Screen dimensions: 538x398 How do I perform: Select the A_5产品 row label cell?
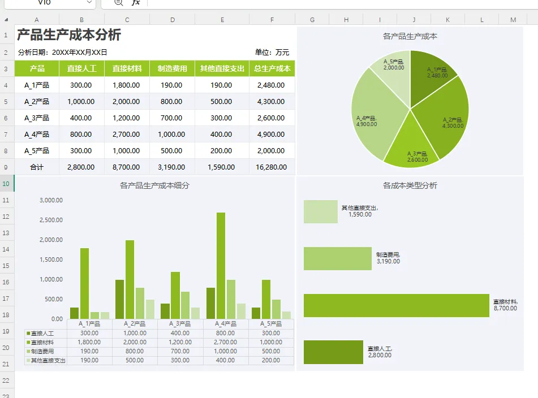37,151
